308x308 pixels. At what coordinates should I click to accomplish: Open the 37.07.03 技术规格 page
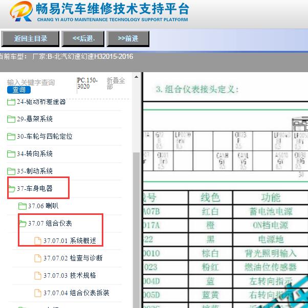(x=70, y=275)
